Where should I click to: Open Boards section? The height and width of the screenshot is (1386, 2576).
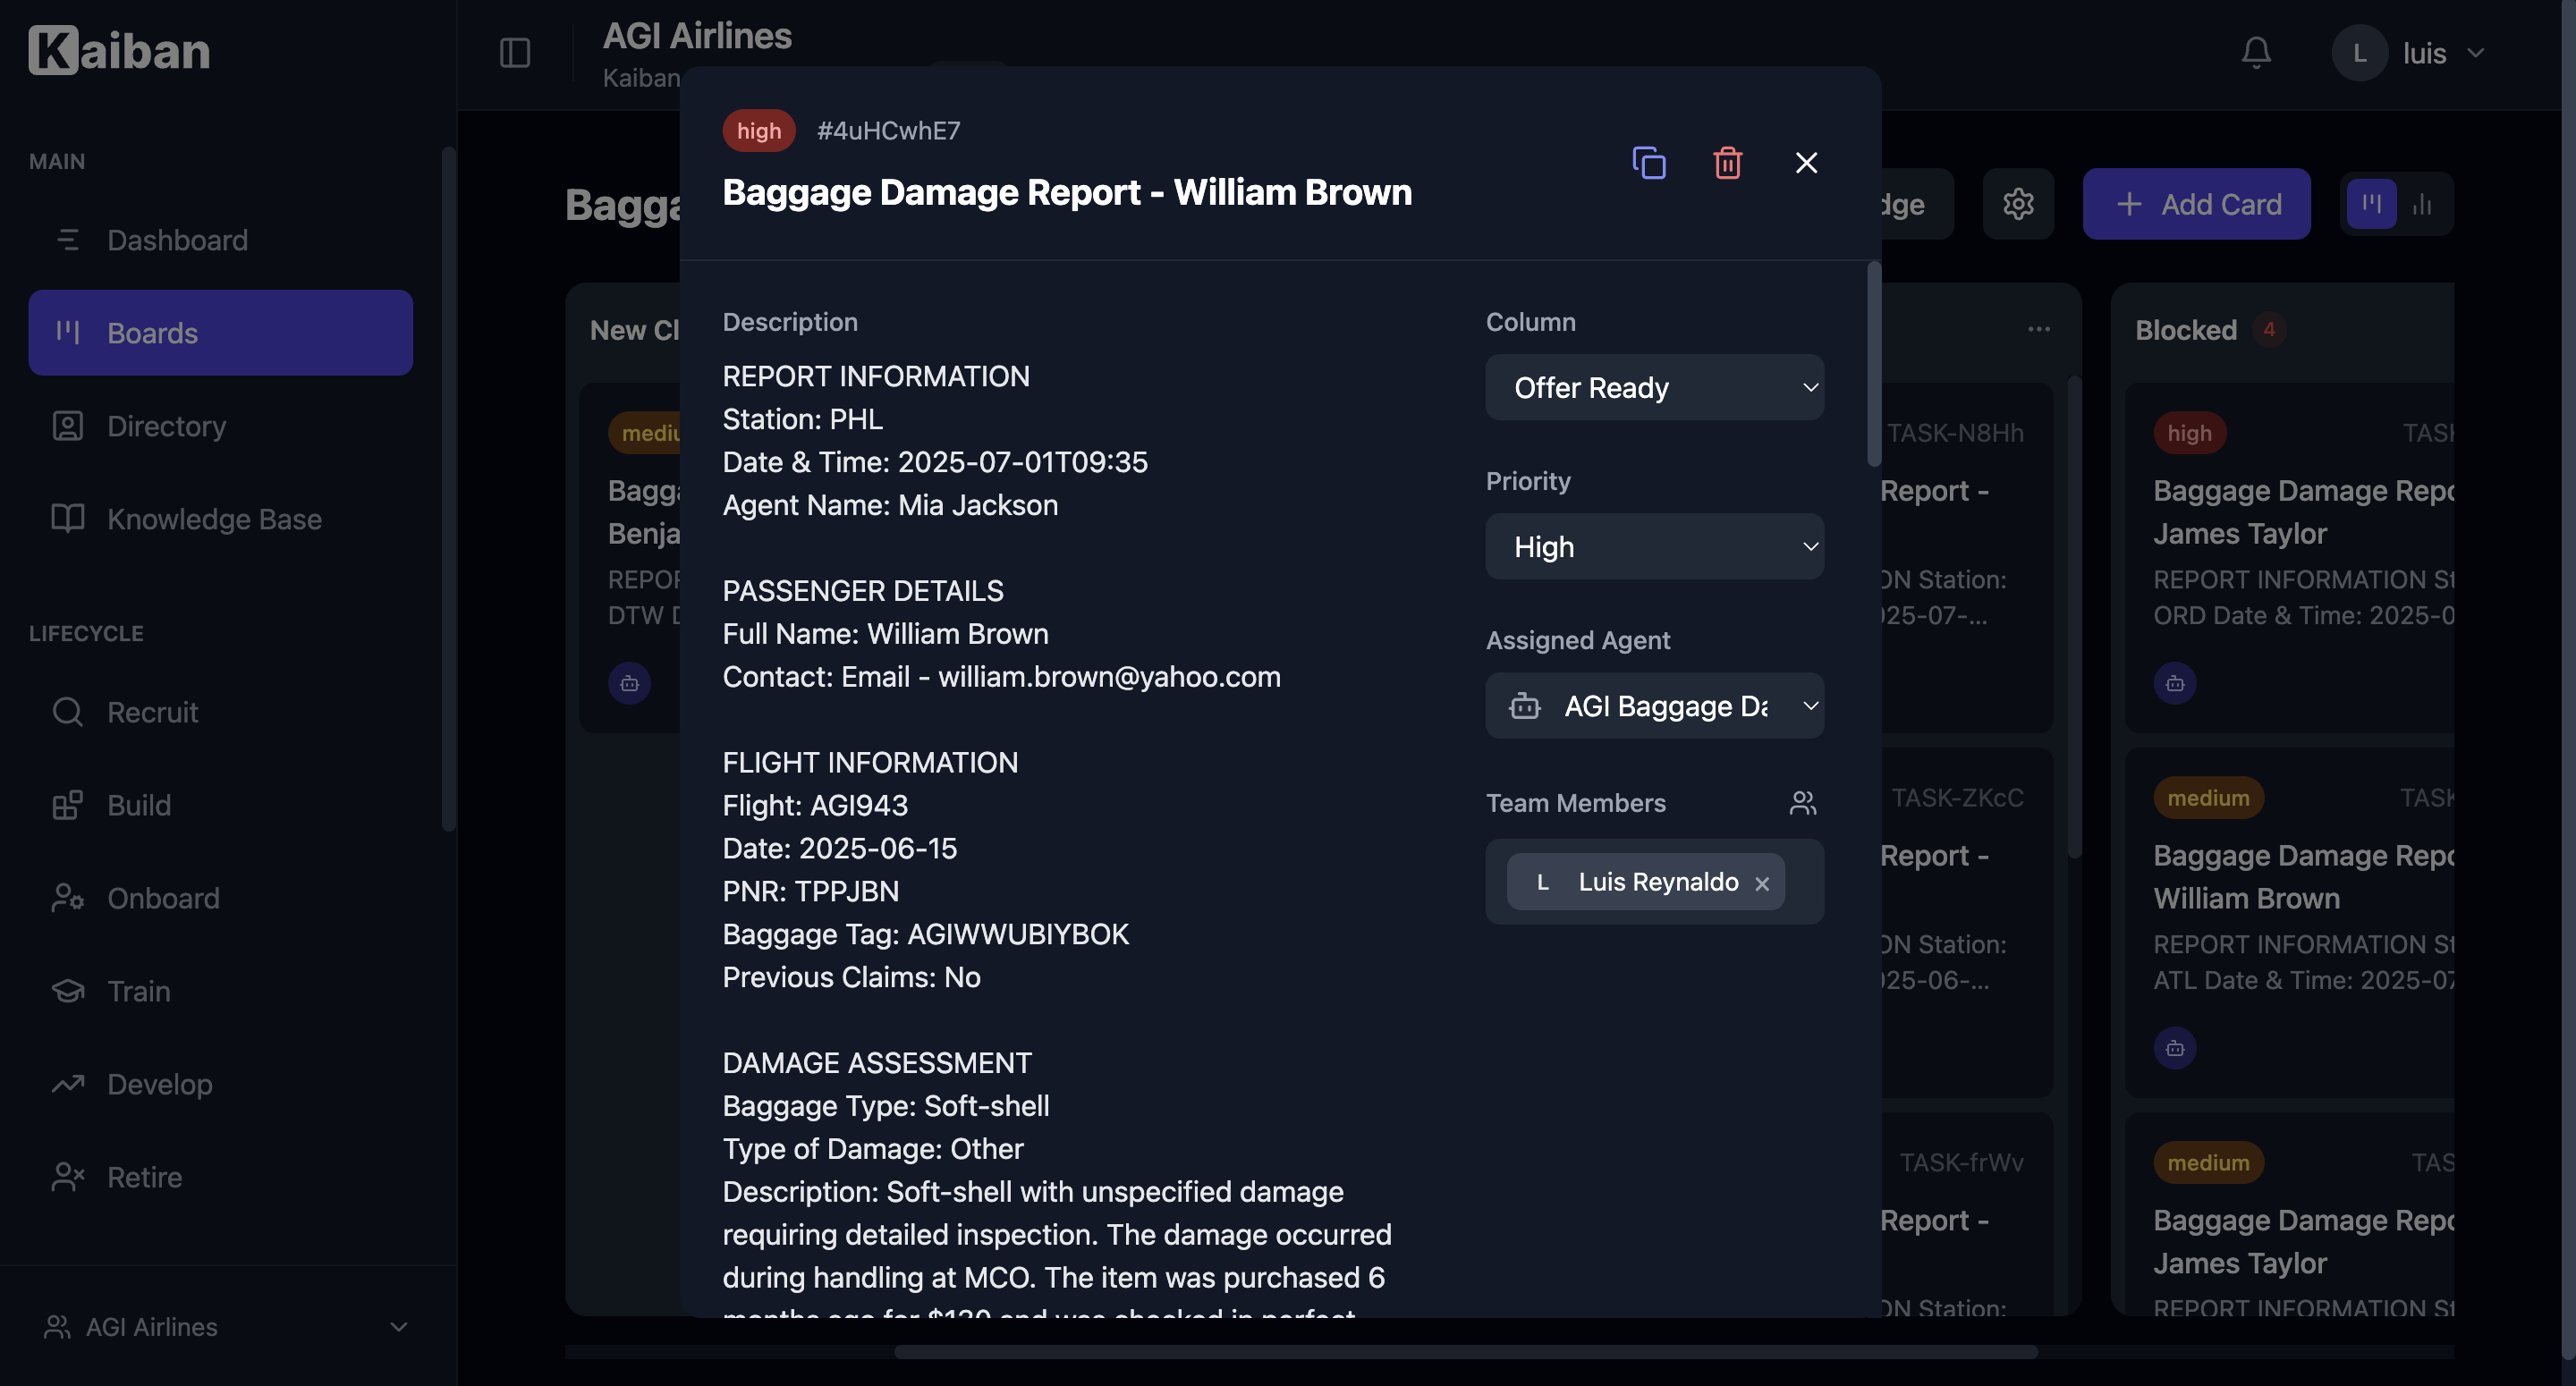coord(221,333)
